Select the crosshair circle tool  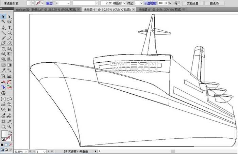click(3, 93)
